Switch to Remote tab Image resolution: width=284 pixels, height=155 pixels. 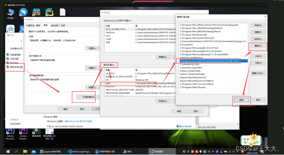(x=63, y=26)
